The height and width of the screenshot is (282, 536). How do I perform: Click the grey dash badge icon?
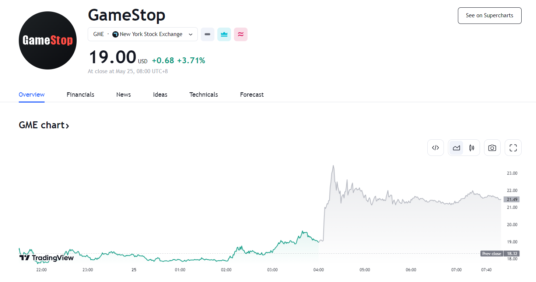[207, 34]
